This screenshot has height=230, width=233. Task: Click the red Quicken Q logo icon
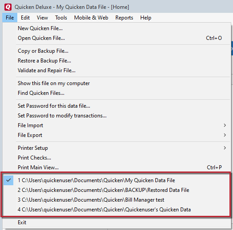8,7
